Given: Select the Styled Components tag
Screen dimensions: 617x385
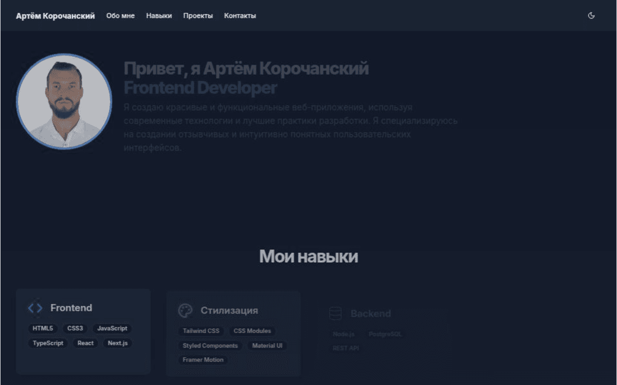Looking at the screenshot, I should click(x=210, y=346).
